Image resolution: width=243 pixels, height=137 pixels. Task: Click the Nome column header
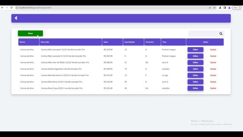point(29,42)
